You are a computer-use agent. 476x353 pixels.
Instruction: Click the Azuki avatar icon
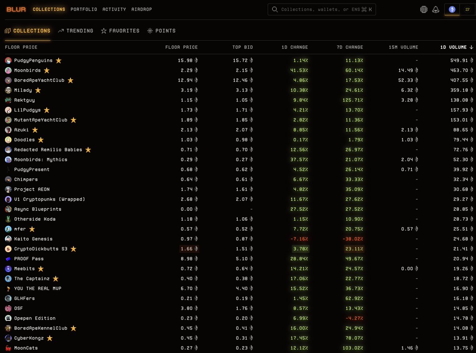pos(8,130)
